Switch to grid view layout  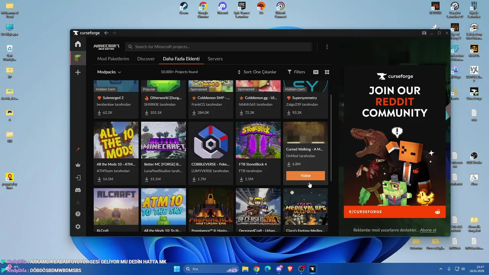coord(327,72)
